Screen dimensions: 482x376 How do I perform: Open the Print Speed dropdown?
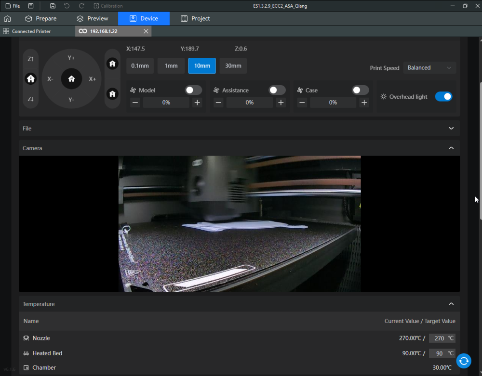(429, 68)
